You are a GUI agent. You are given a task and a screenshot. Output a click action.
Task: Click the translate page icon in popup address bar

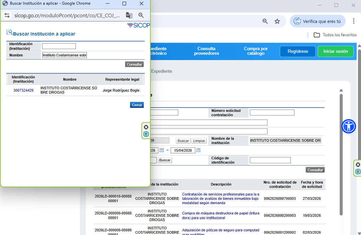(129, 15)
